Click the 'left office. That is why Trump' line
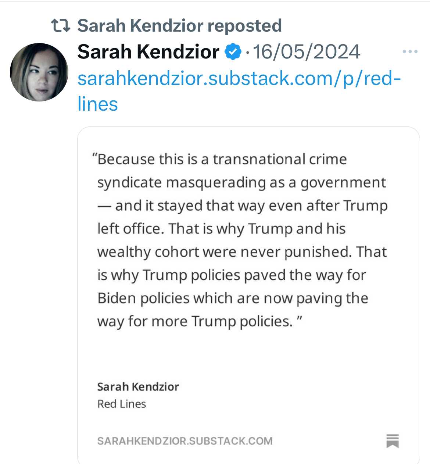 tap(221, 229)
